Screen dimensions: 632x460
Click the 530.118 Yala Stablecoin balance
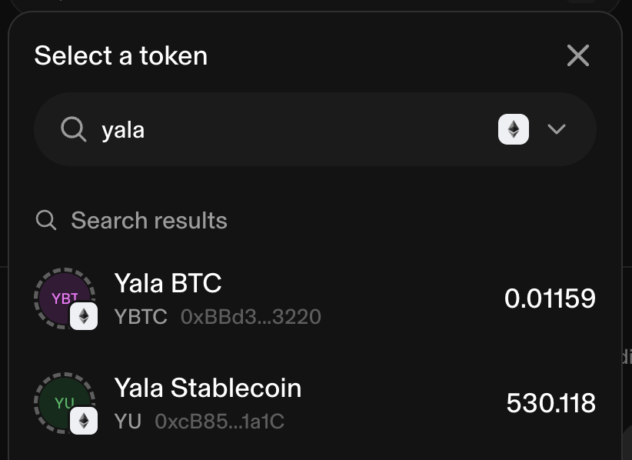(x=551, y=403)
